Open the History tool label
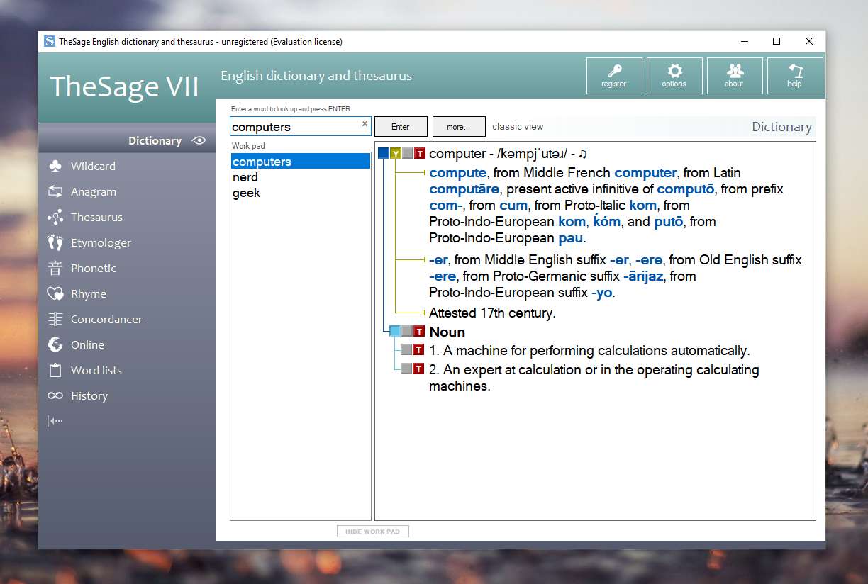 coord(89,395)
